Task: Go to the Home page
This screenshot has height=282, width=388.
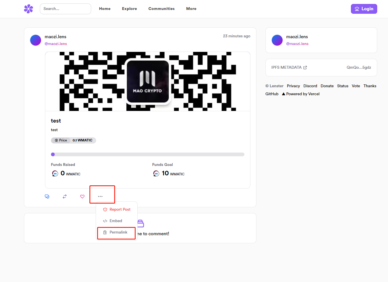Action: (105, 9)
